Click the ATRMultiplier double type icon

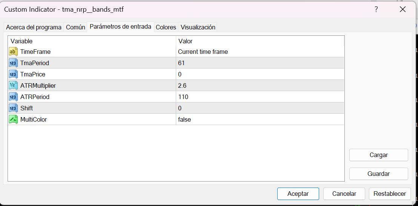tap(13, 85)
